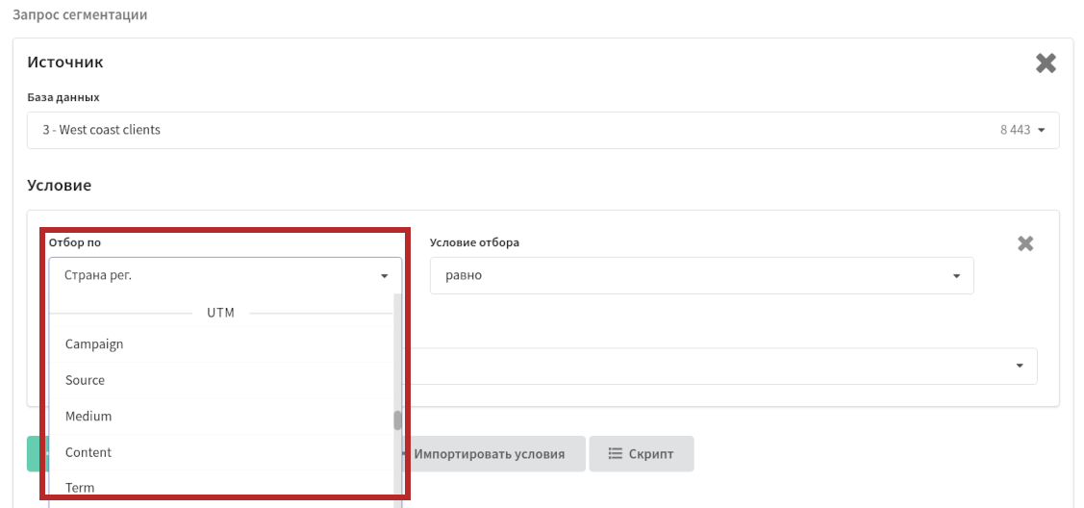Select the Source option under UTM
The image size is (1084, 508).
pos(221,380)
